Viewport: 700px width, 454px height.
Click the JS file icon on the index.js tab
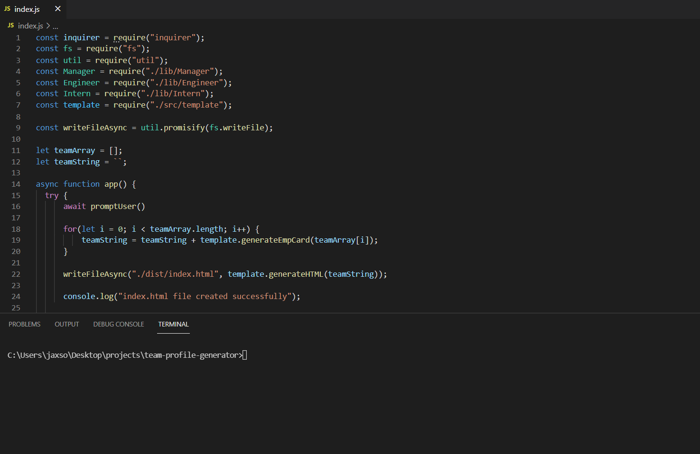tap(7, 9)
